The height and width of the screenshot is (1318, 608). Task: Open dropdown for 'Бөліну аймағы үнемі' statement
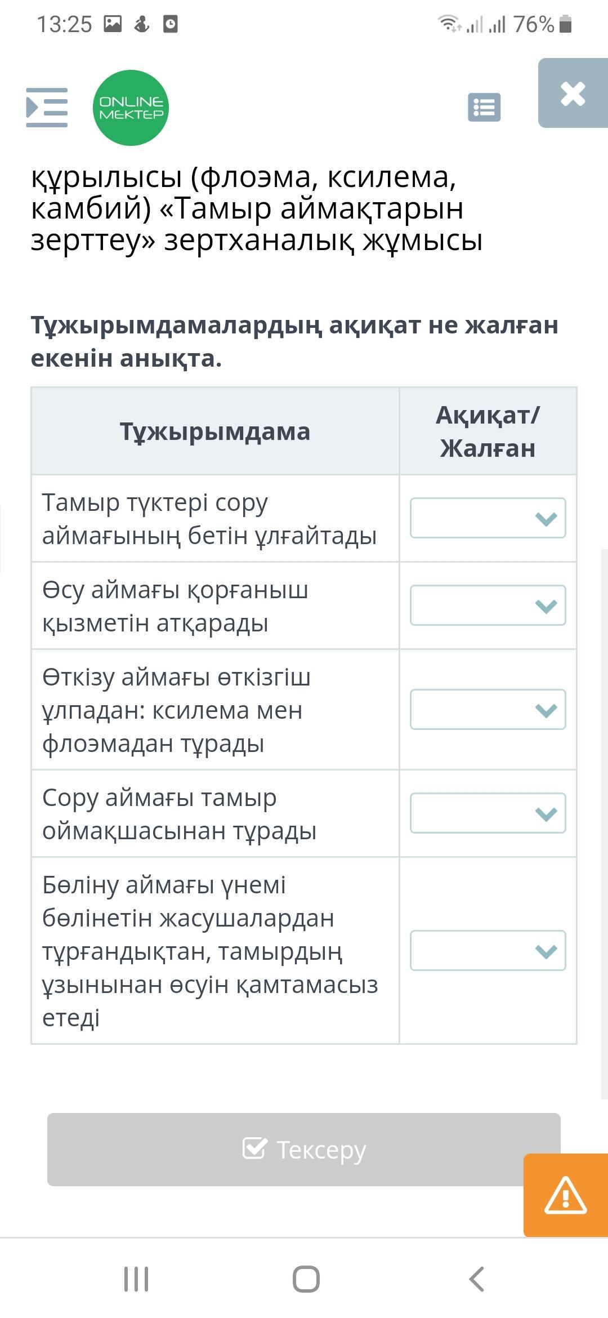pyautogui.click(x=488, y=950)
